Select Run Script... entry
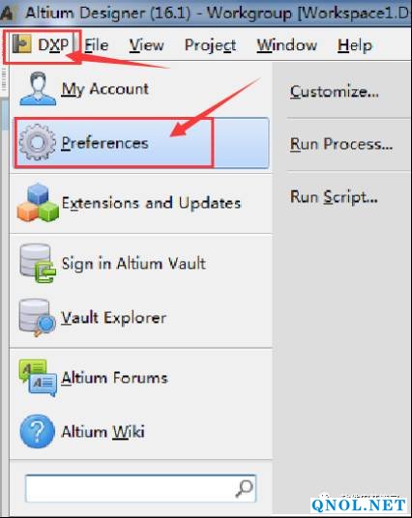This screenshot has height=518, width=412. (334, 197)
